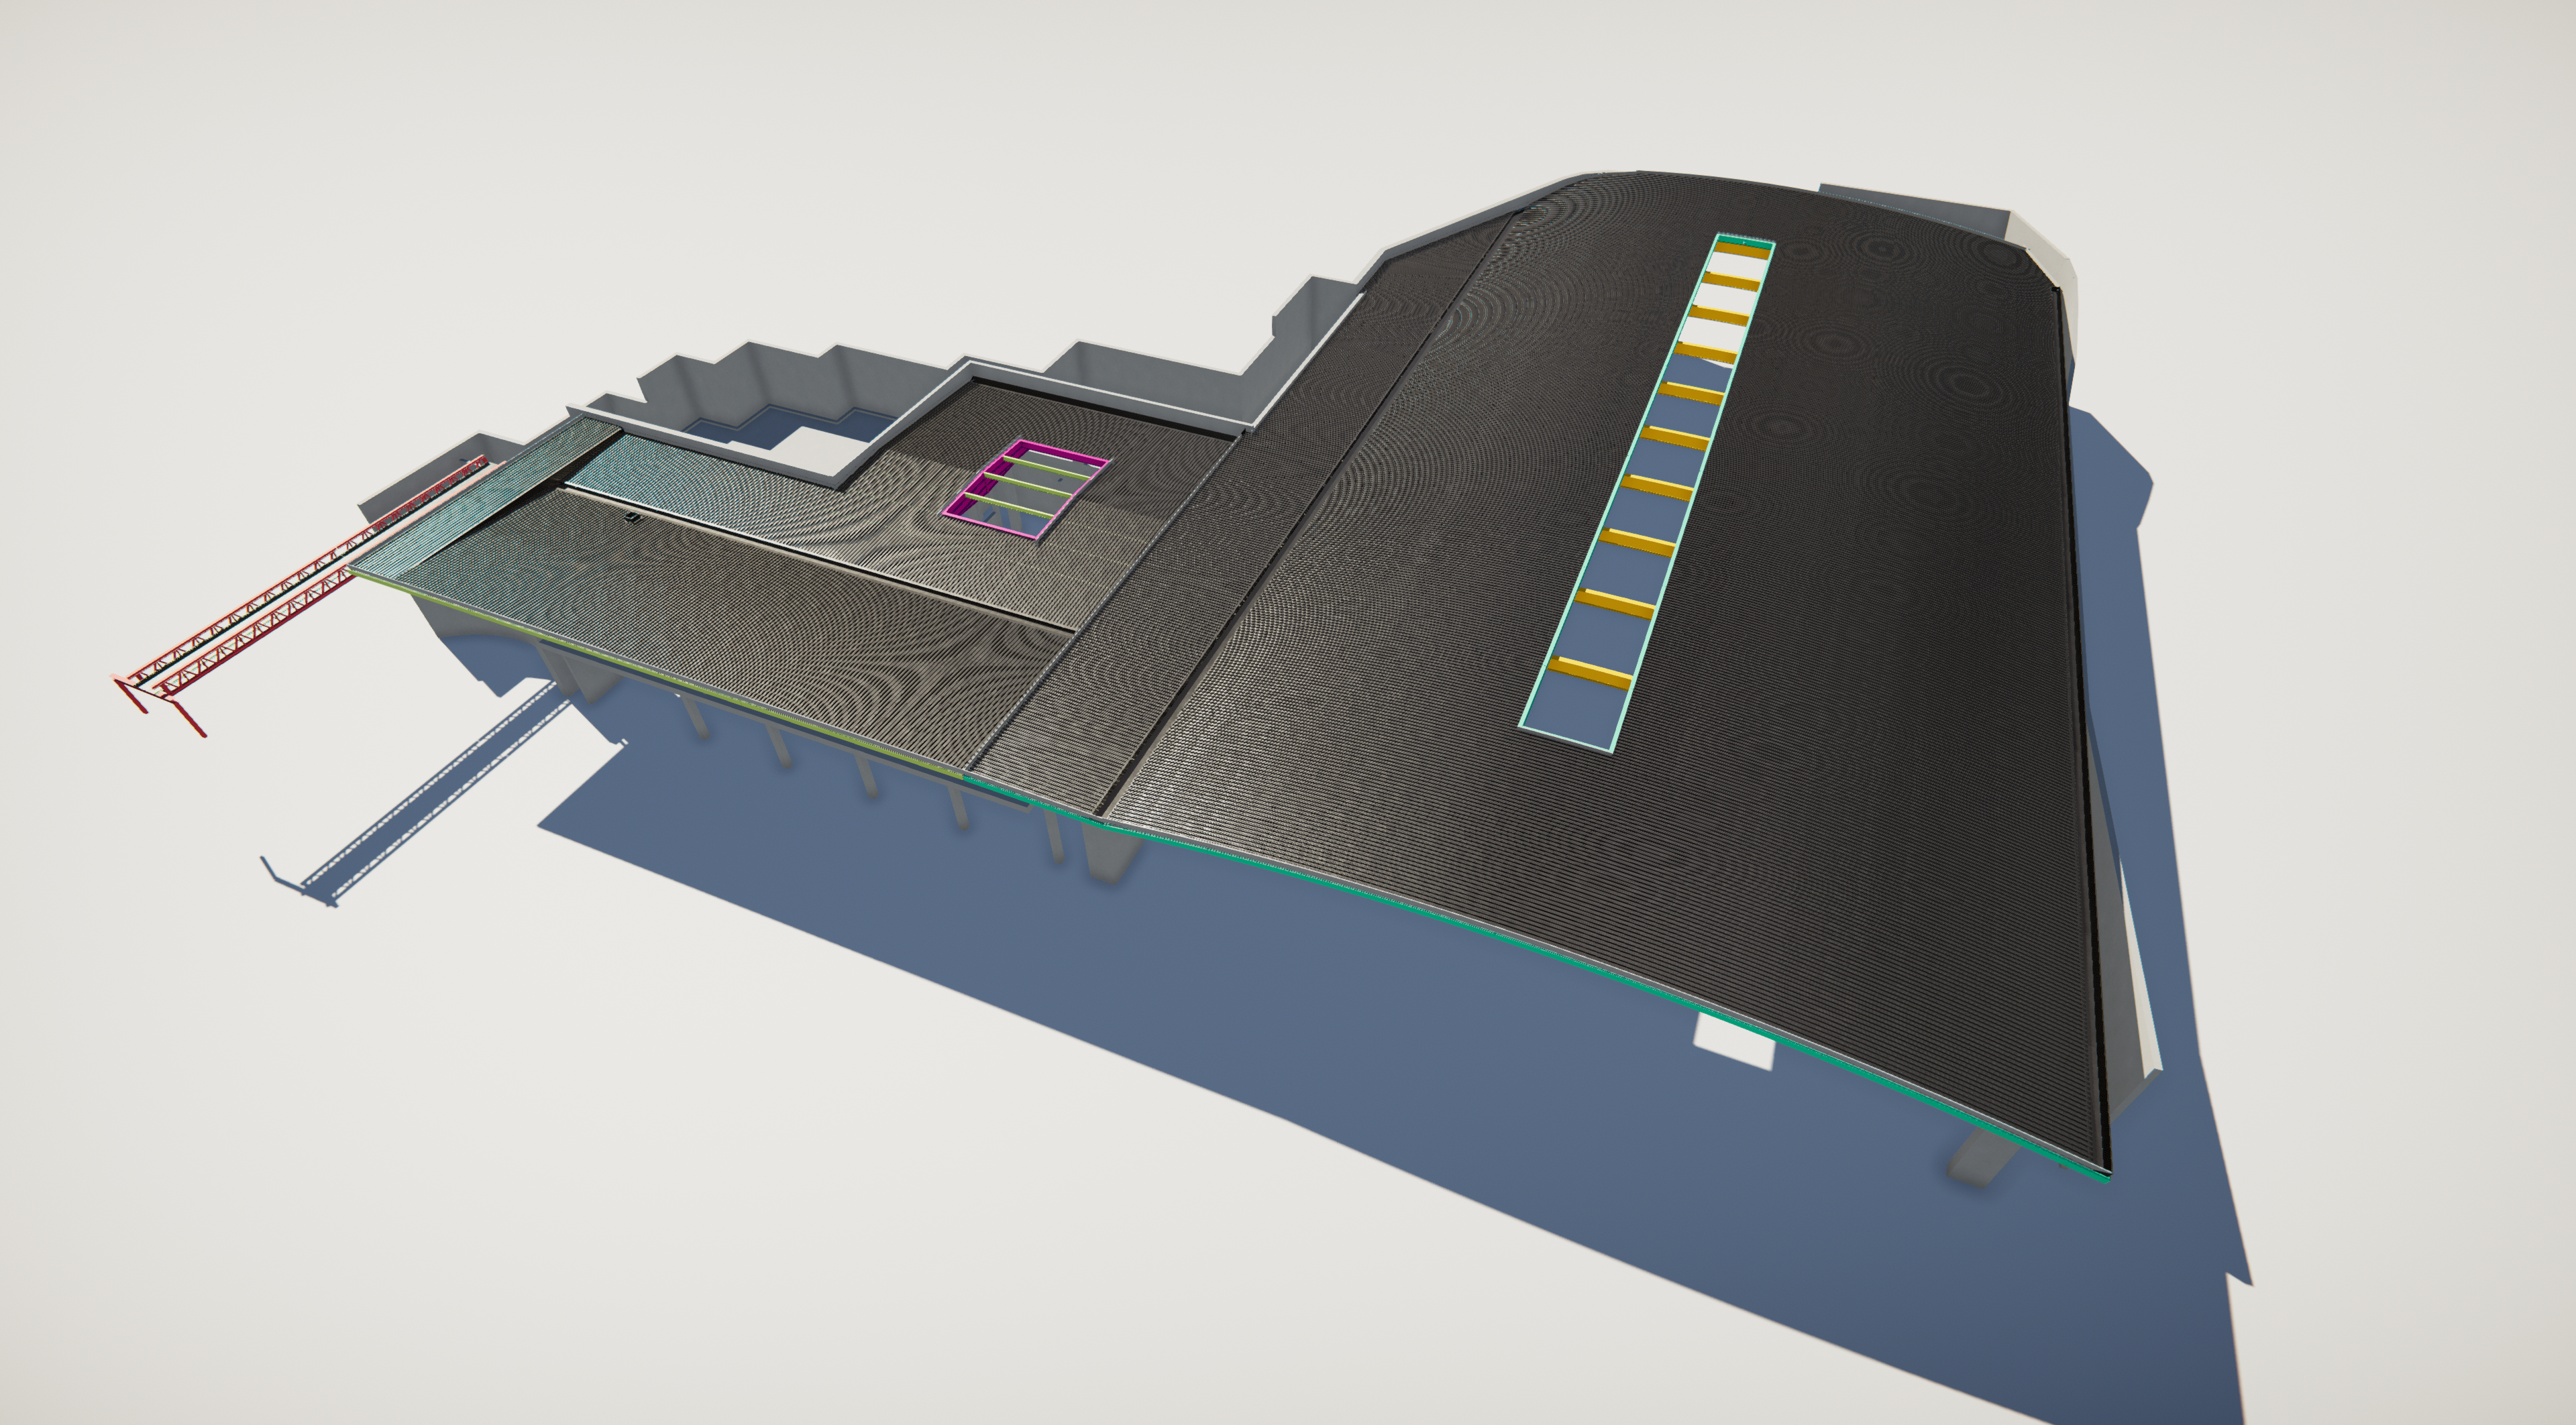This screenshot has height=1425, width=2576.
Task: Click the small dark object on lower roof
Action: 632,516
